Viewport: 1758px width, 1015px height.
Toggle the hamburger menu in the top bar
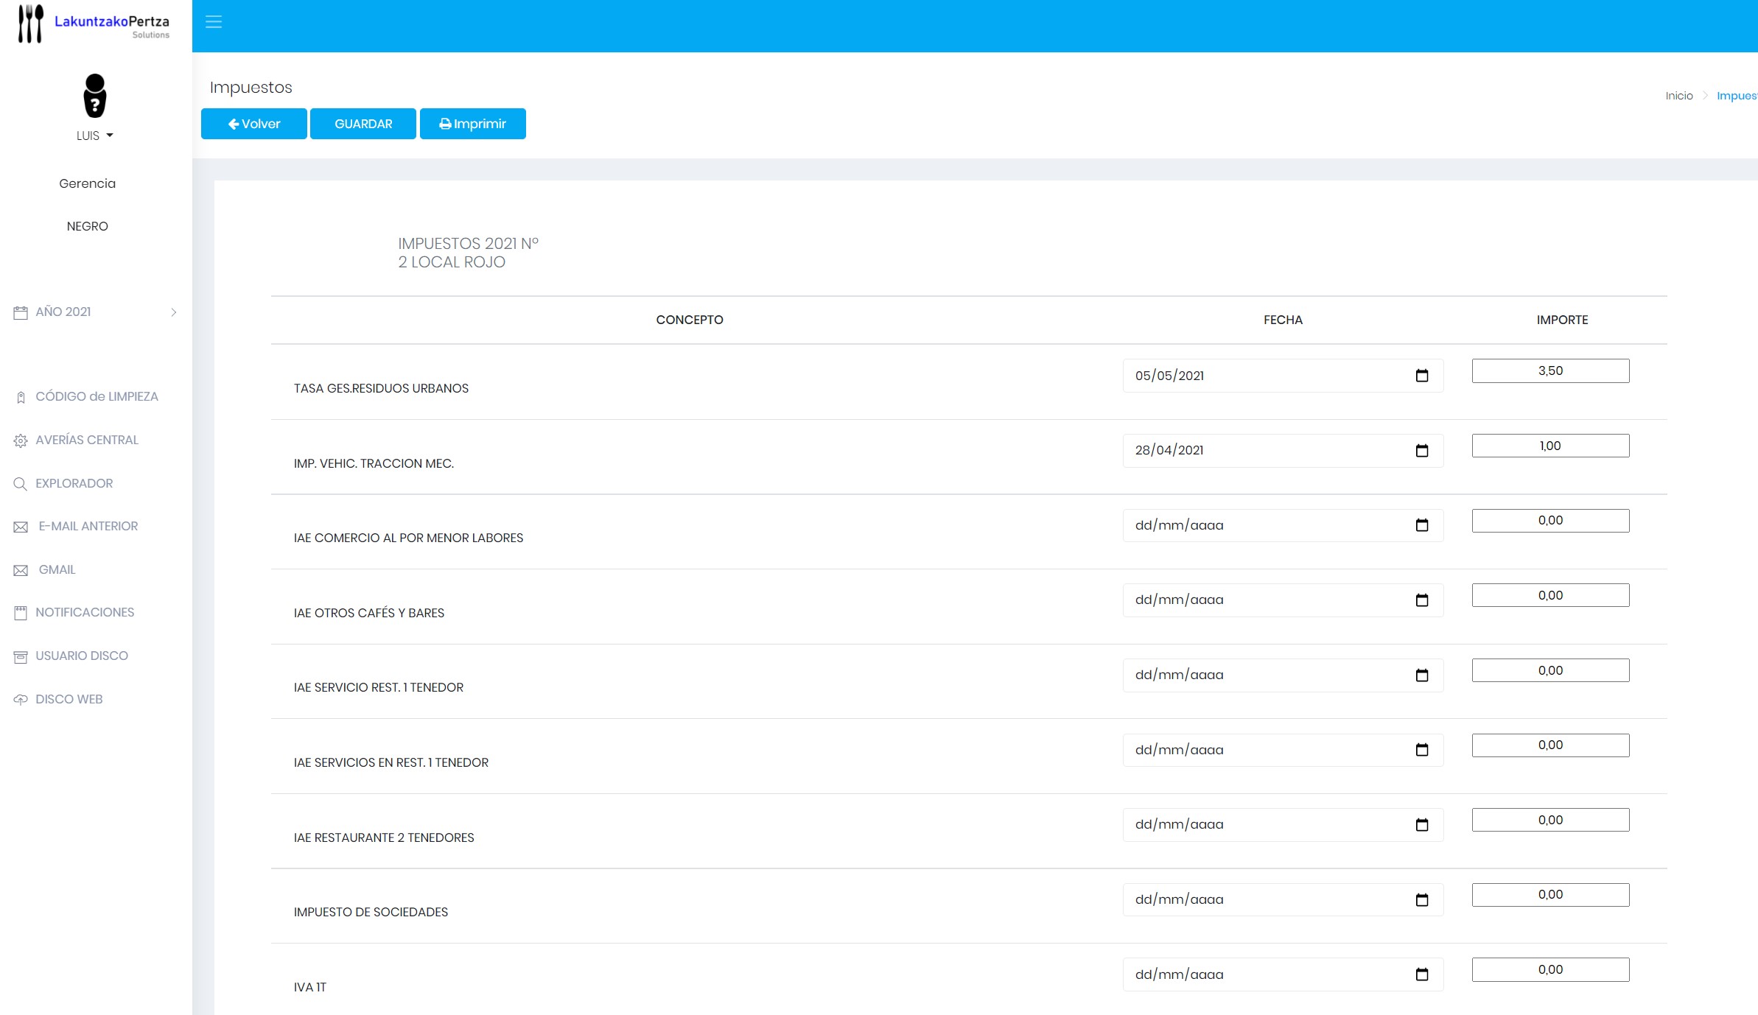pyautogui.click(x=214, y=22)
